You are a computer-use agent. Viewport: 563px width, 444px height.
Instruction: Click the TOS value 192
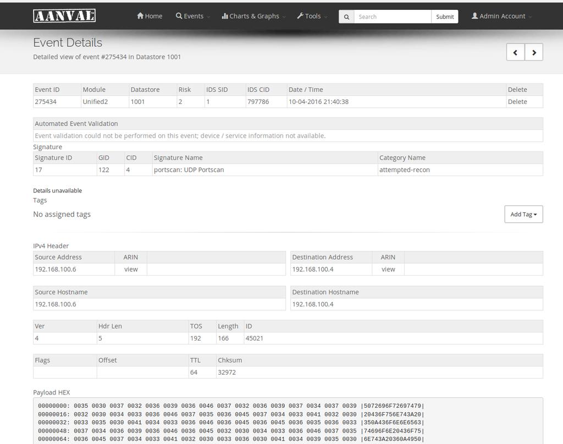[196, 338]
